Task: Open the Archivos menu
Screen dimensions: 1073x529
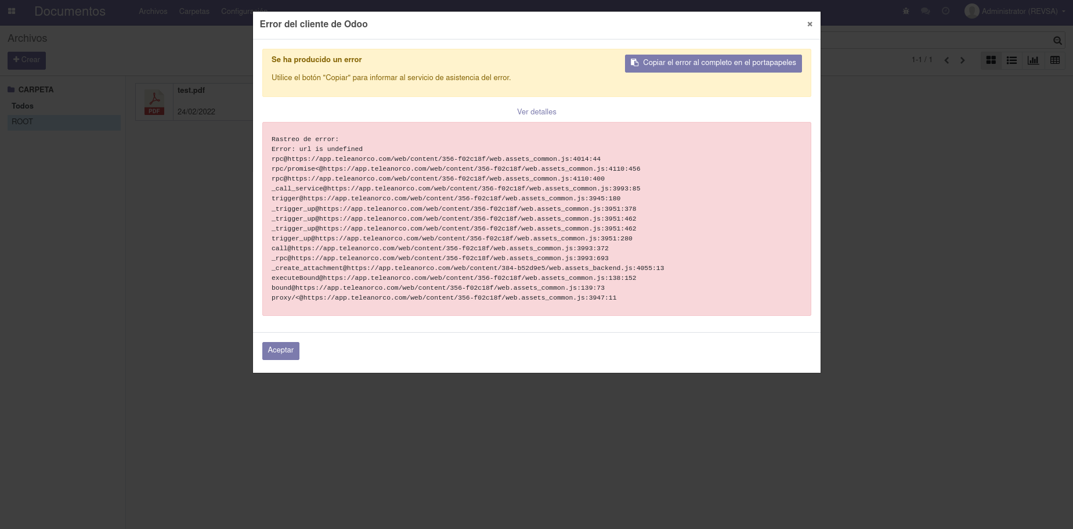Action: (153, 11)
